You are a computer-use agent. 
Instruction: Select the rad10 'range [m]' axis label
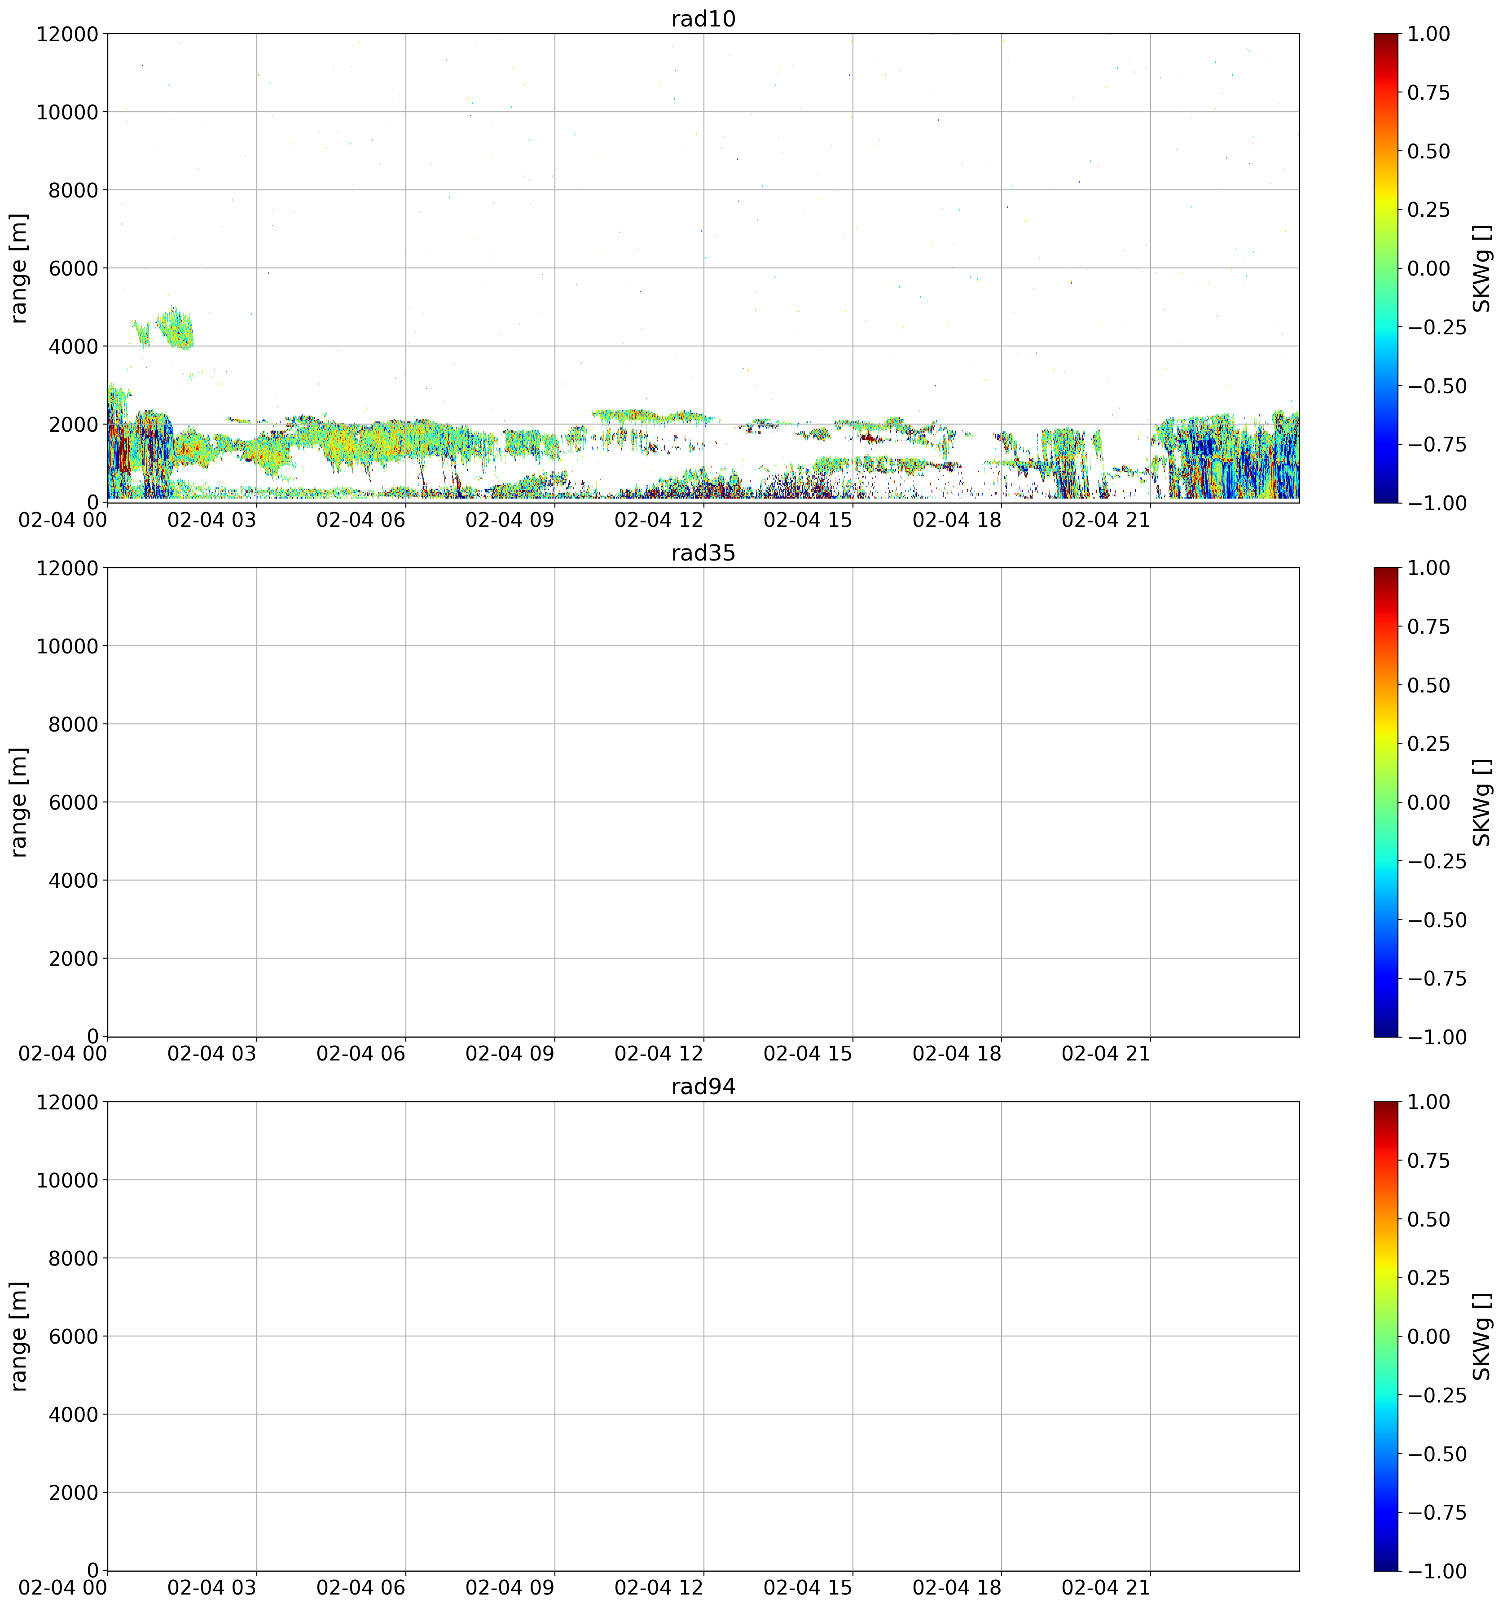pyautogui.click(x=18, y=268)
